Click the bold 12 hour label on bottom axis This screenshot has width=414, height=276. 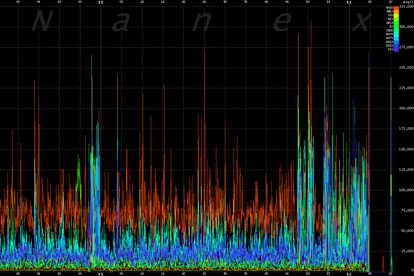(x=349, y=274)
